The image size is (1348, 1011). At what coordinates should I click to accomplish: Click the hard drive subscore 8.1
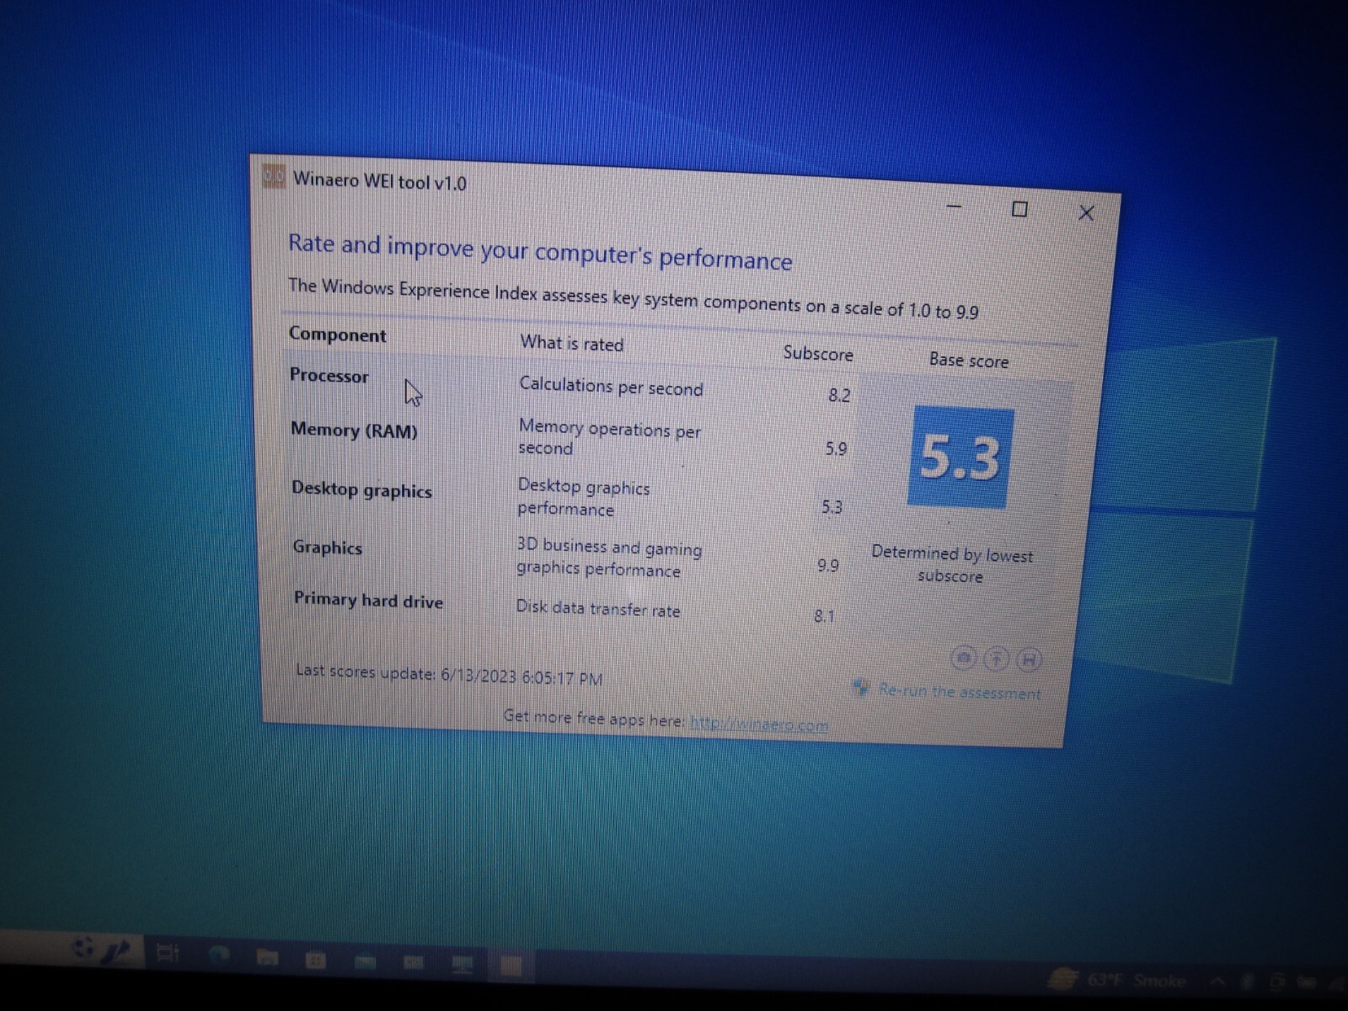(824, 616)
